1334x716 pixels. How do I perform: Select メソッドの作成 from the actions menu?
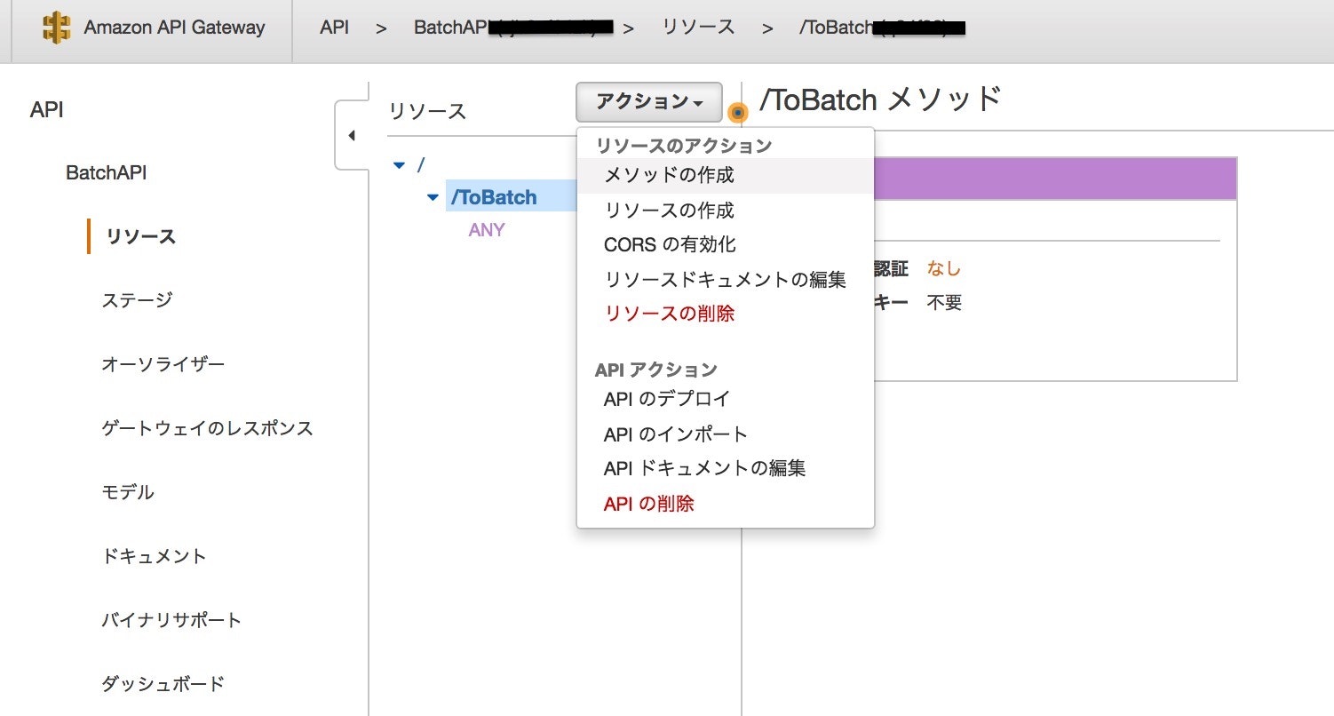pos(726,176)
